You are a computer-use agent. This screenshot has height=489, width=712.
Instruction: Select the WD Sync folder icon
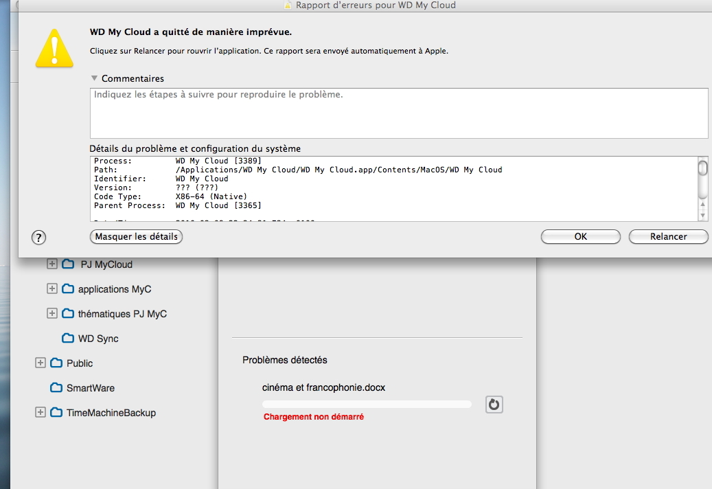click(x=68, y=339)
